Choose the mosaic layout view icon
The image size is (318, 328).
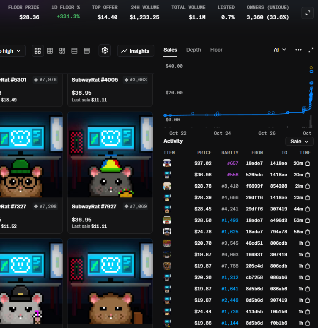pos(62,51)
